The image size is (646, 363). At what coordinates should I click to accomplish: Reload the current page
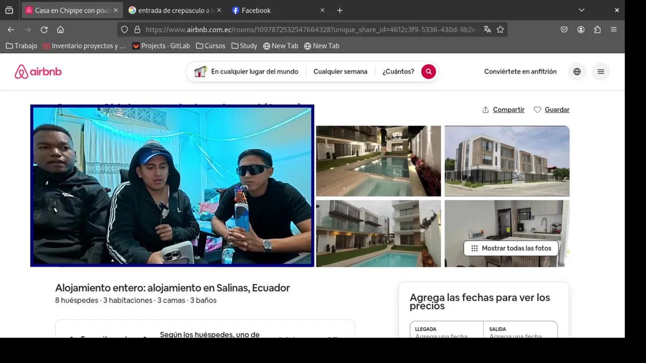coord(44,30)
